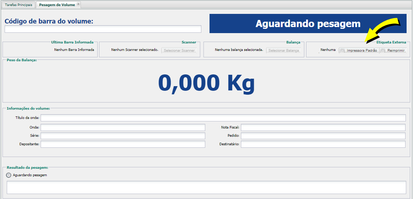Click the Selecionar Balança button
This screenshot has width=413, height=199.
tap(283, 51)
